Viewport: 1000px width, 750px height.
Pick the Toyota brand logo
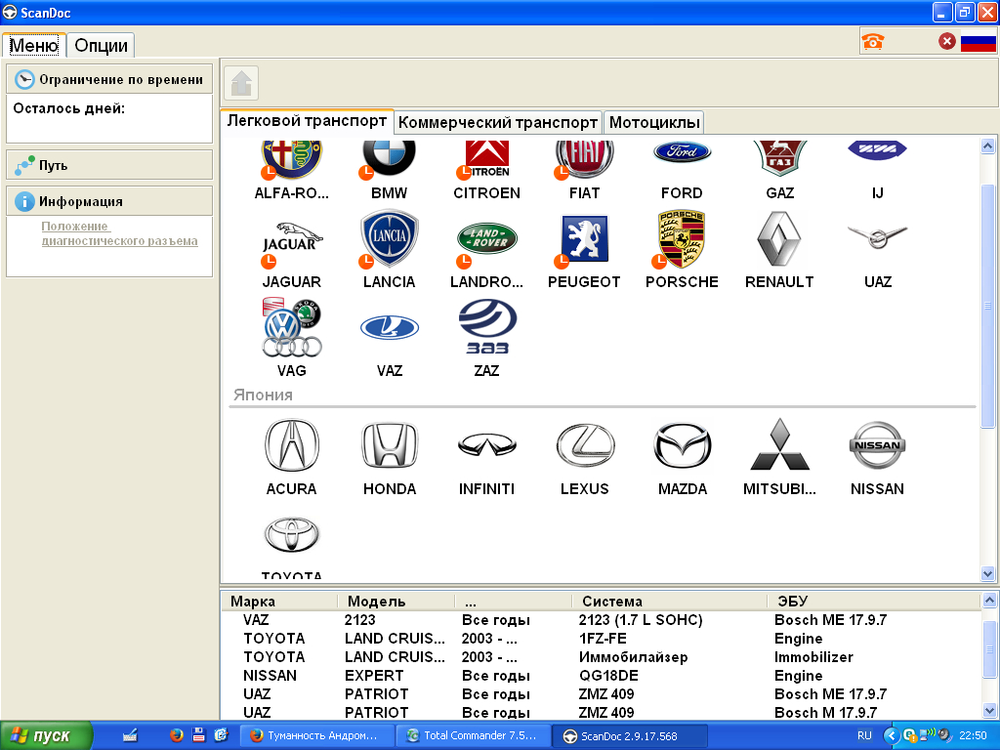coord(291,534)
